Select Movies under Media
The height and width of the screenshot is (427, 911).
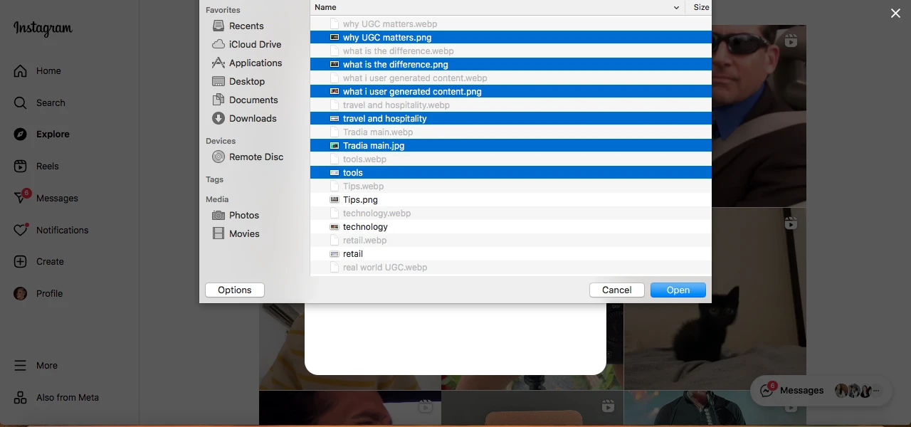pos(244,234)
